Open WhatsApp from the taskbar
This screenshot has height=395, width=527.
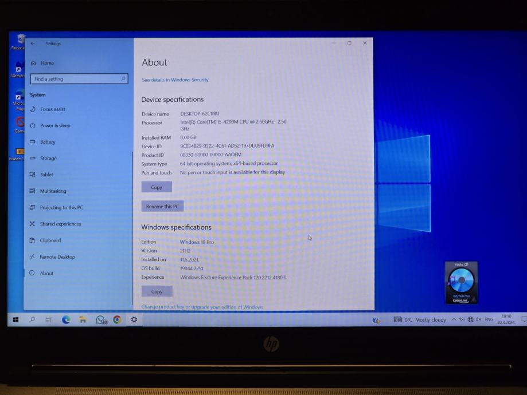pos(100,320)
